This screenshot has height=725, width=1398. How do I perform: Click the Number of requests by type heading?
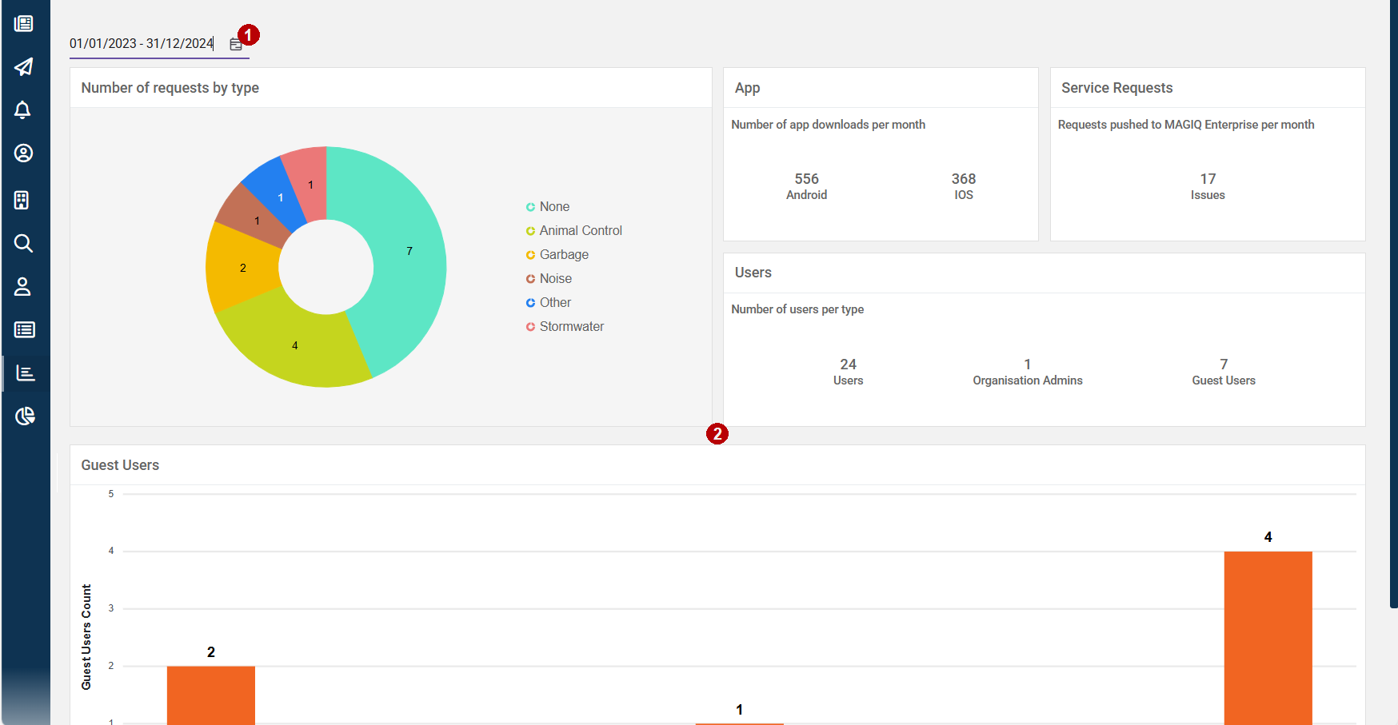(x=170, y=88)
